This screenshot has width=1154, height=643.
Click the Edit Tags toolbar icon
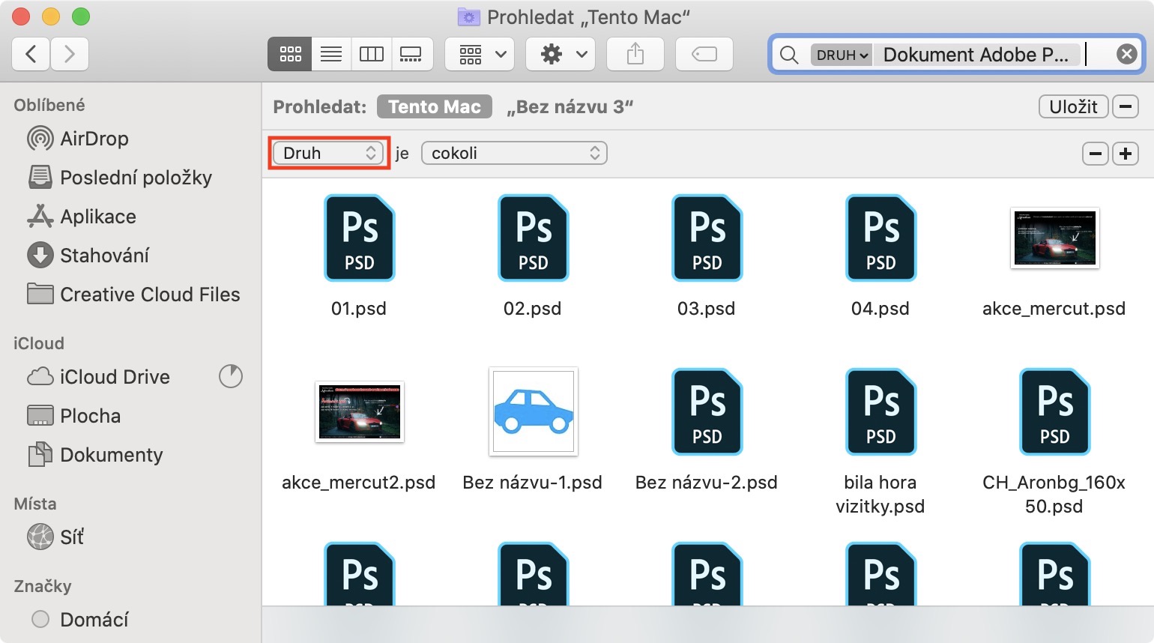[704, 54]
